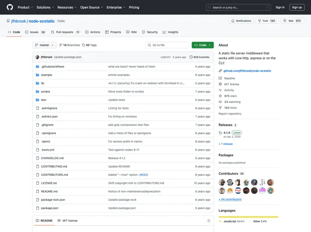Click the LICENSE.txt file icon
Image resolution: width=311 pixels, height=232 pixels.
37,183
